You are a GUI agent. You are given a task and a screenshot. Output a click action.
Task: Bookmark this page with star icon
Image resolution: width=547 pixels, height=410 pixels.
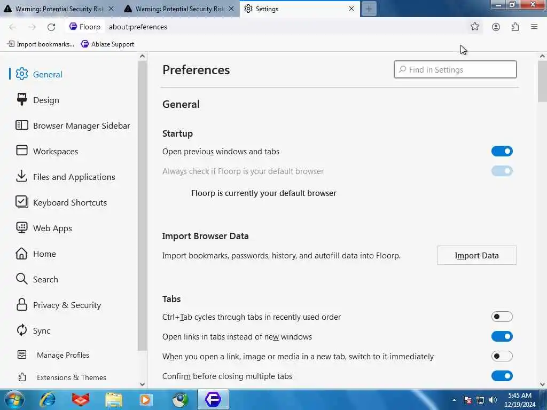(x=475, y=27)
